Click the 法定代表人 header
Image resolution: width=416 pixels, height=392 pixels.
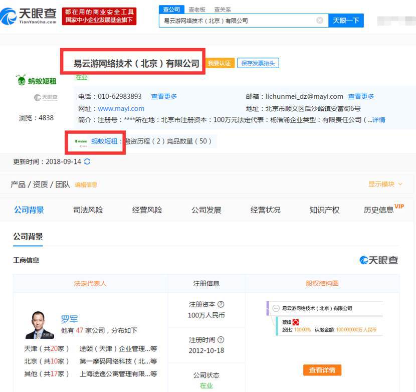(x=90, y=283)
